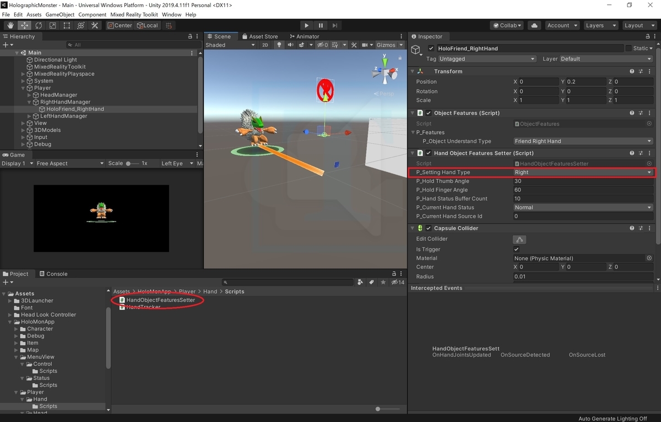Image resolution: width=661 pixels, height=422 pixels.
Task: Click the scene orientation gizmo
Action: coord(385,73)
